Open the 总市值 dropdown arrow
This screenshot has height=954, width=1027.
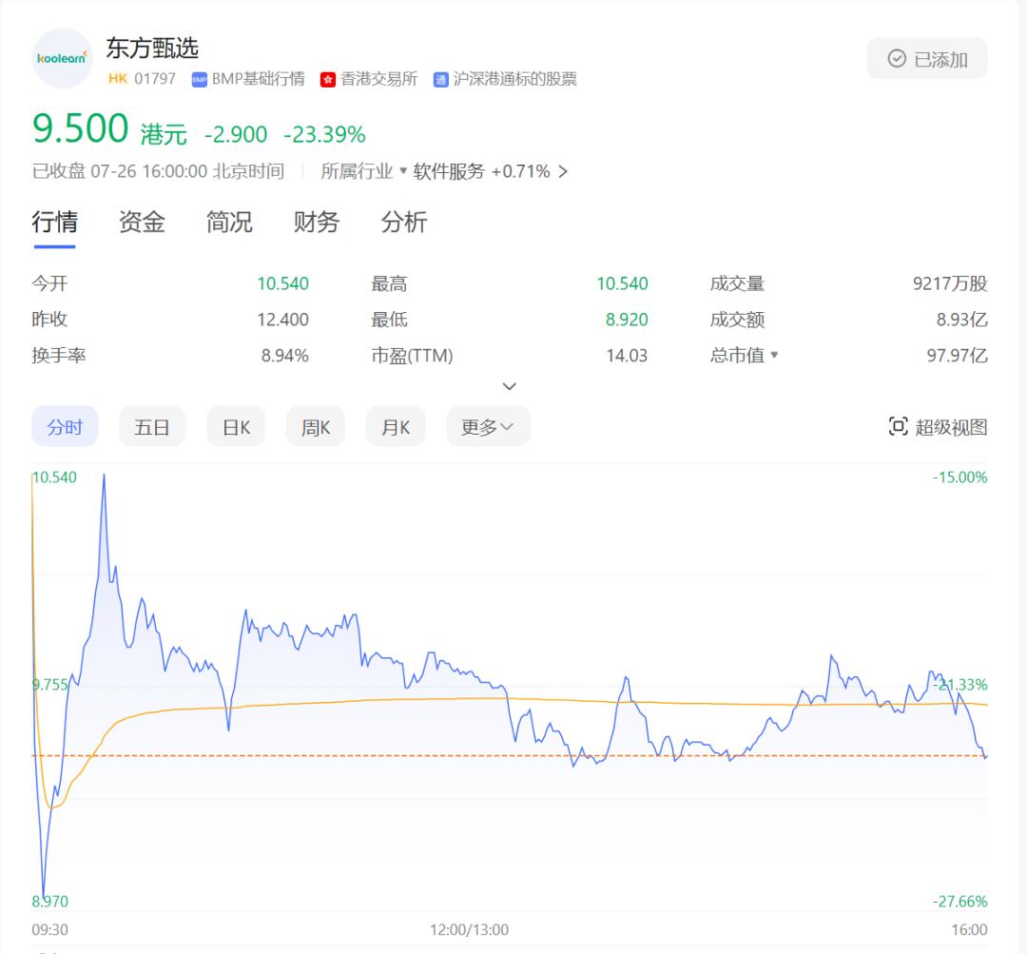pos(774,355)
